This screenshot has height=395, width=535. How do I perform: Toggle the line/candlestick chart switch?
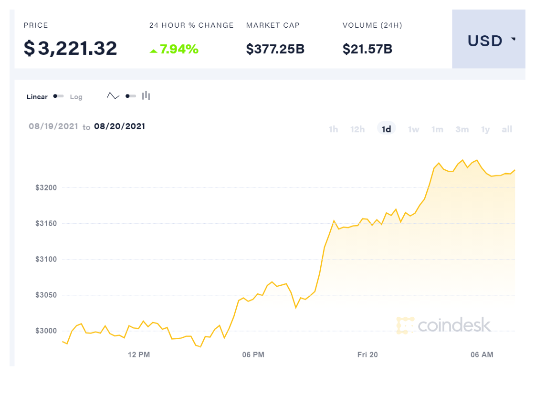pyautogui.click(x=131, y=96)
